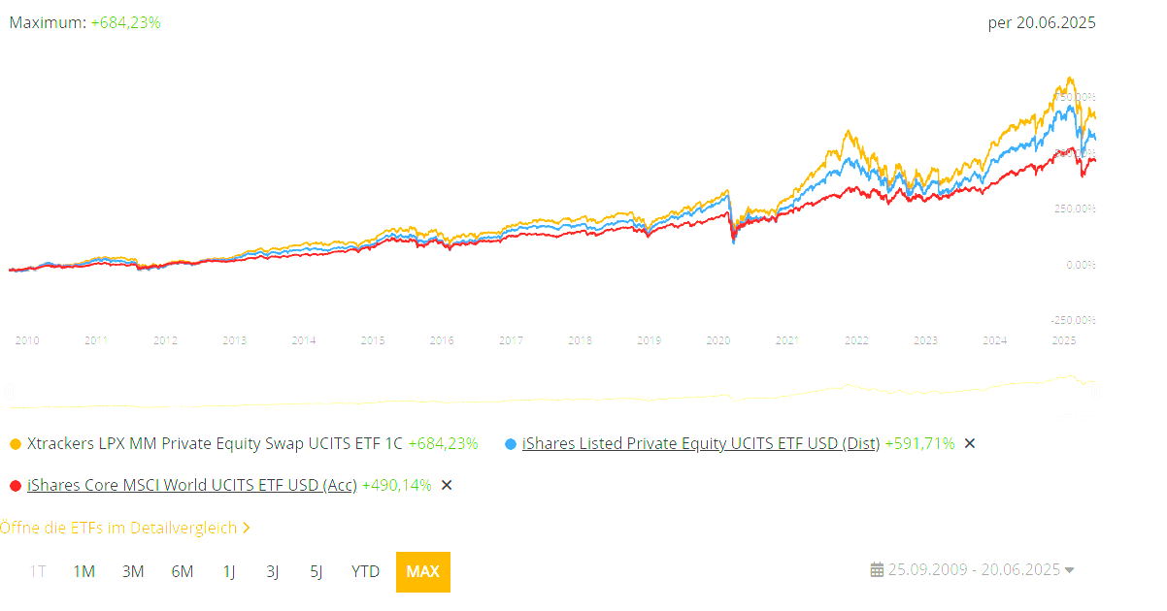Click the blue iShares Listed Private Equity legend dot
This screenshot has width=1167, height=611.
(x=511, y=444)
